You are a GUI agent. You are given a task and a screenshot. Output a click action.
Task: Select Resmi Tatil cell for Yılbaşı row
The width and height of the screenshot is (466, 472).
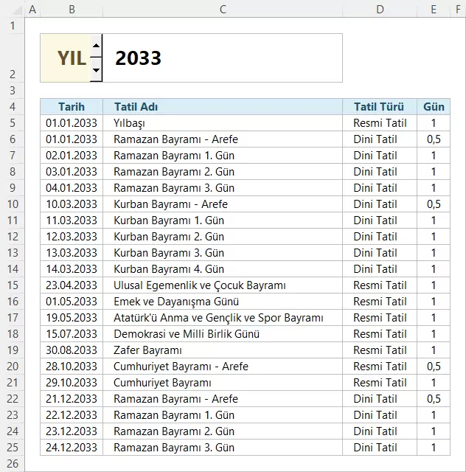point(380,123)
